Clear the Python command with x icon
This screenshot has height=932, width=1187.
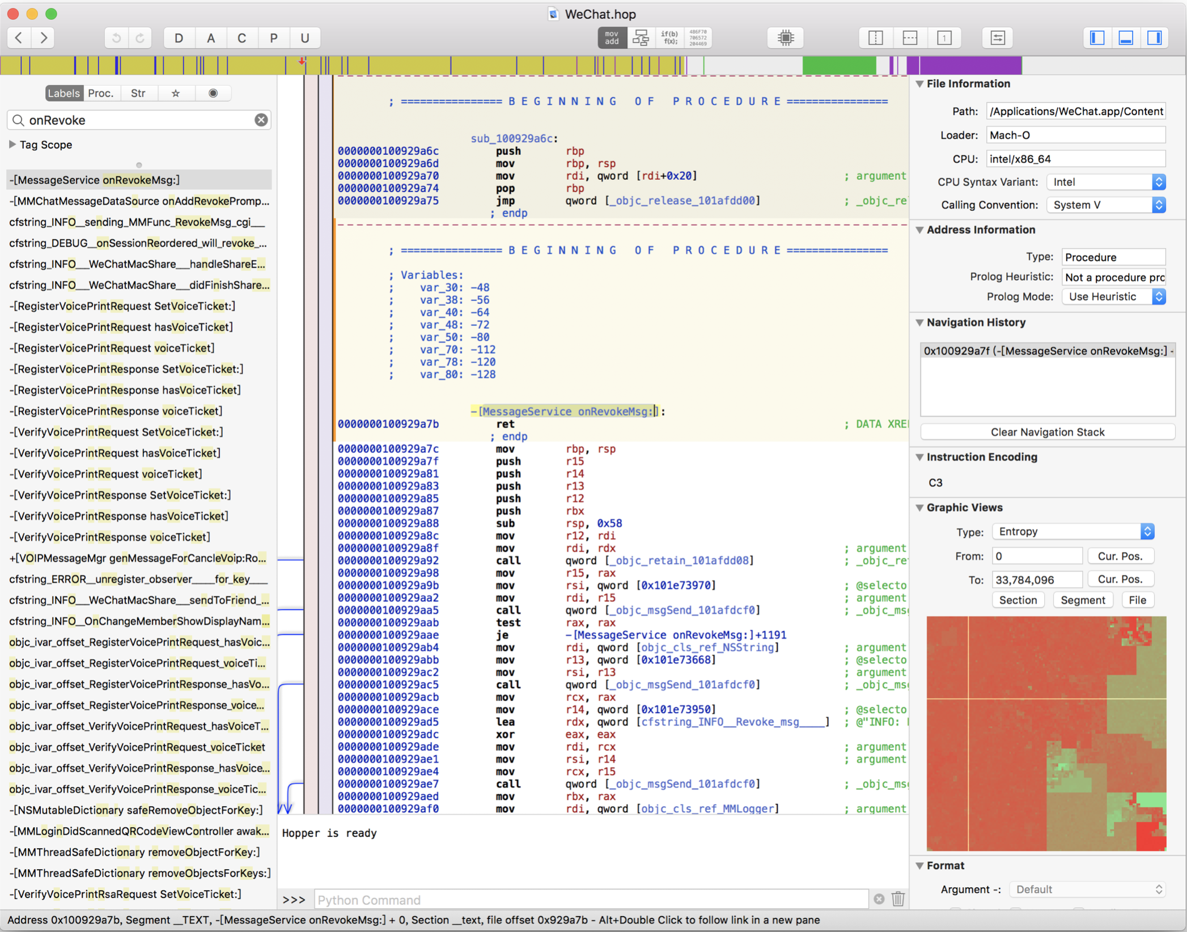click(879, 899)
